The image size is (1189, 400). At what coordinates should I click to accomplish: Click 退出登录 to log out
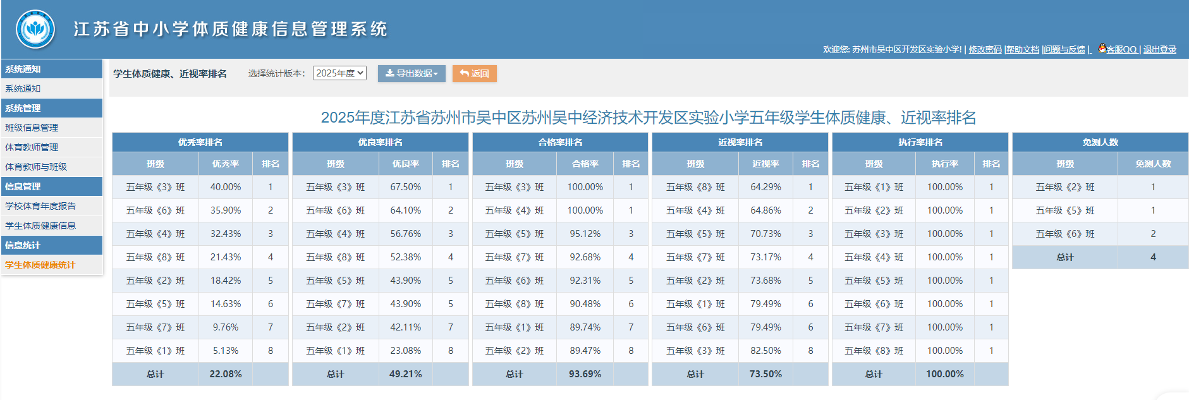click(x=1159, y=49)
